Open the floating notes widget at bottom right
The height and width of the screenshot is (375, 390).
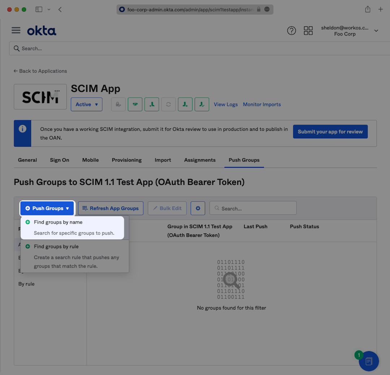click(369, 361)
